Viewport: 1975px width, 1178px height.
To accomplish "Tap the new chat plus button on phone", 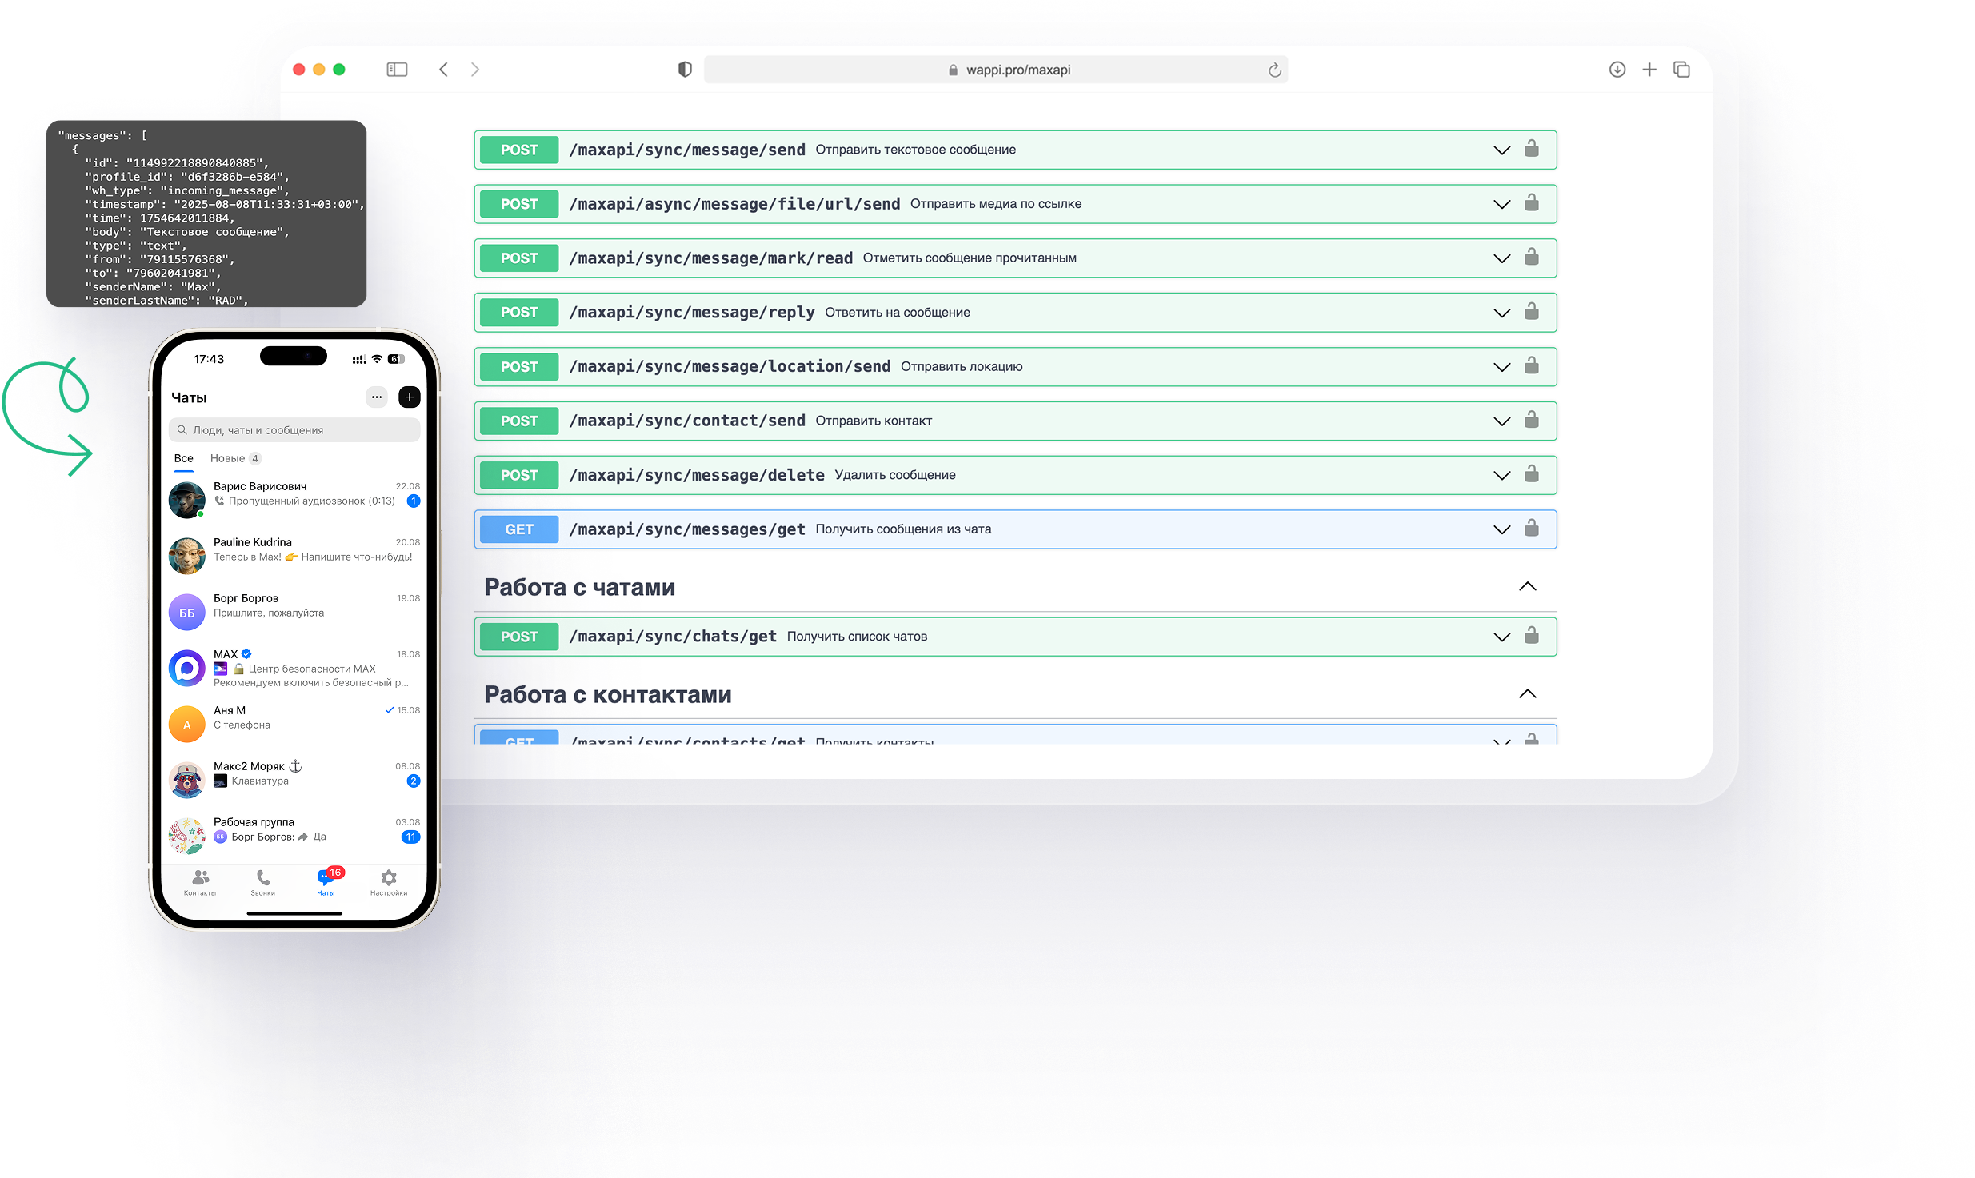I will (409, 397).
